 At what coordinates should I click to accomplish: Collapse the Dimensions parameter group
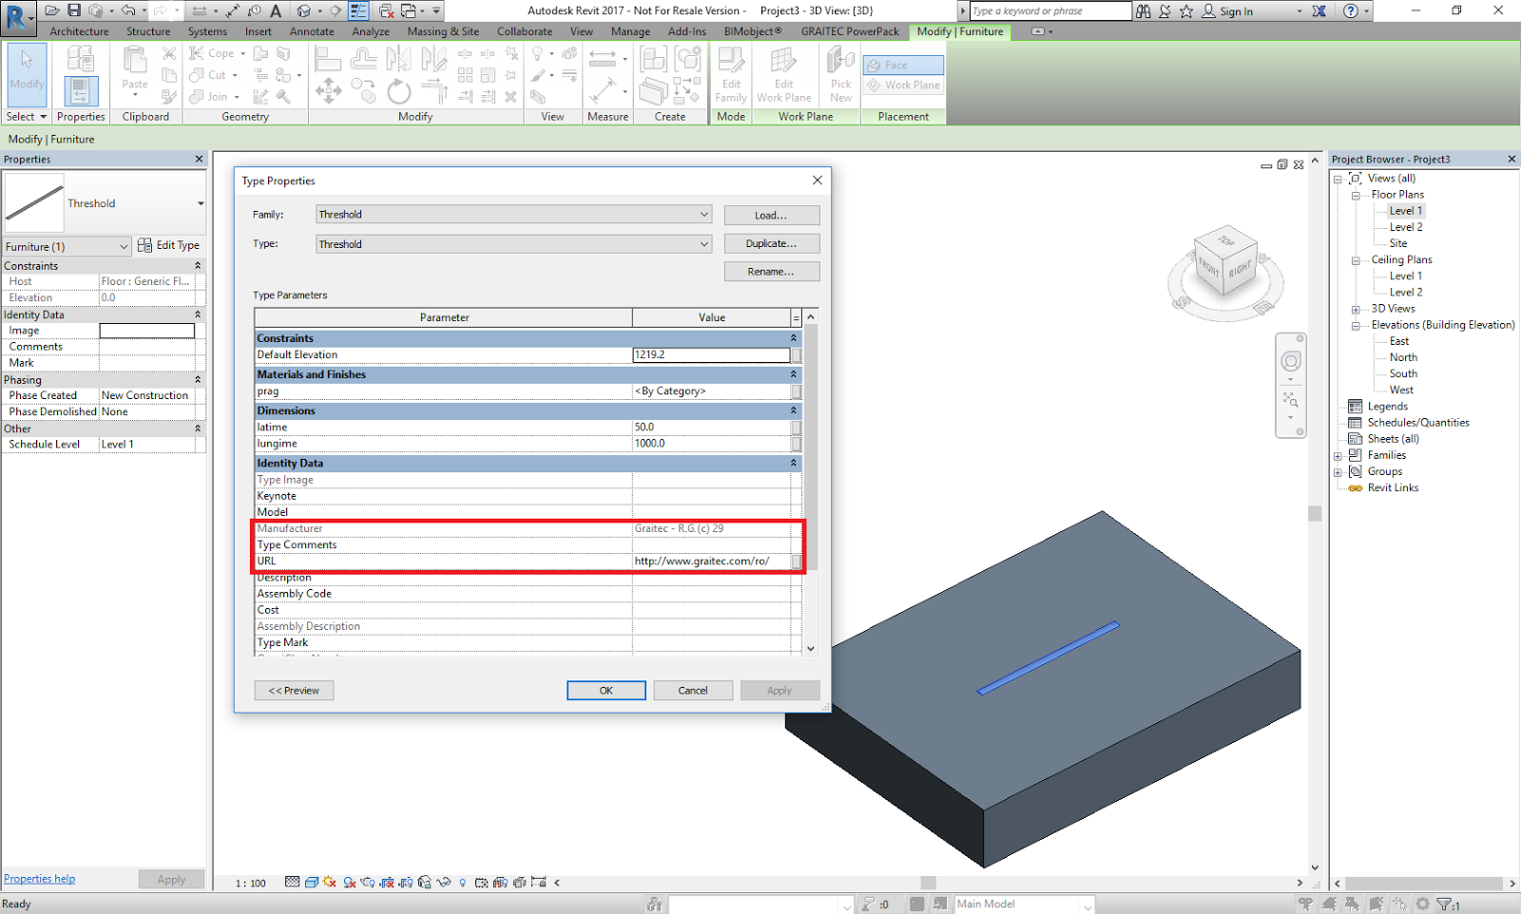(793, 410)
